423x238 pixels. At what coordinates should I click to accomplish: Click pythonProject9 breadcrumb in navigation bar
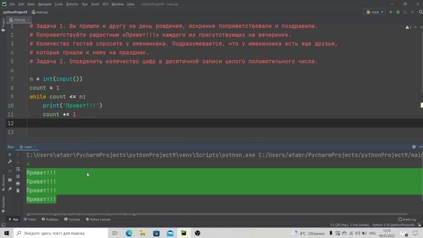(x=15, y=12)
